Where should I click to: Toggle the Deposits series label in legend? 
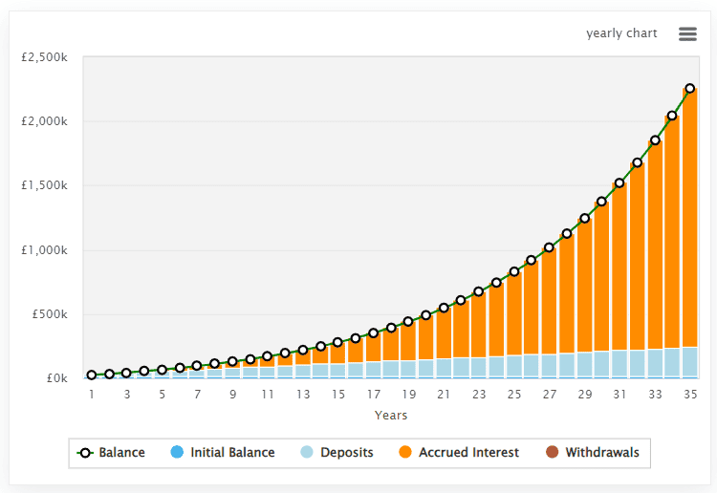347,453
